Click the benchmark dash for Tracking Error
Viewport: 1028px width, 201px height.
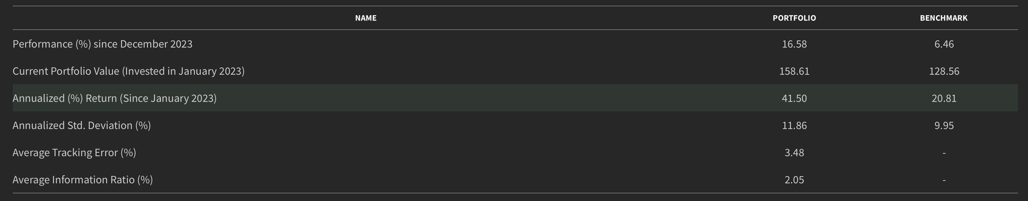[x=944, y=153]
